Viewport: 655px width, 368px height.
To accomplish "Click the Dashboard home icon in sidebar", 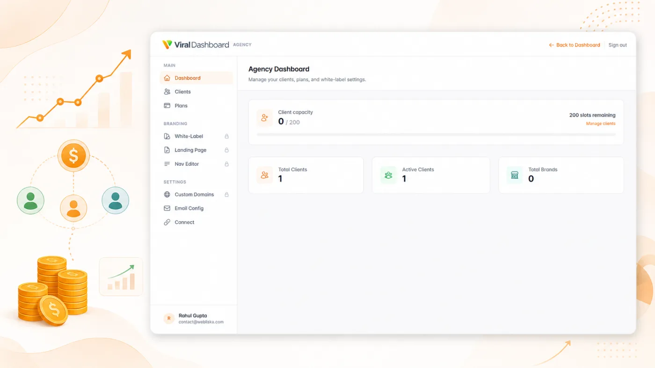I will pos(167,78).
